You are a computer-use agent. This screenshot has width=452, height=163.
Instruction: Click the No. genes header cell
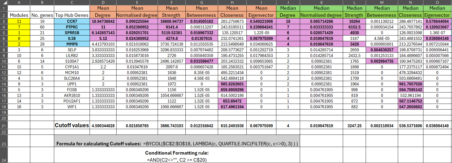click(x=42, y=15)
